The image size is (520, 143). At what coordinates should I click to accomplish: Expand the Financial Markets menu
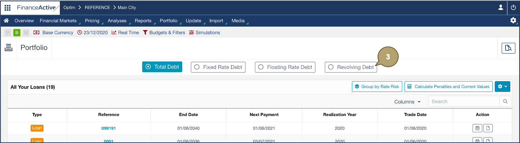coord(58,21)
